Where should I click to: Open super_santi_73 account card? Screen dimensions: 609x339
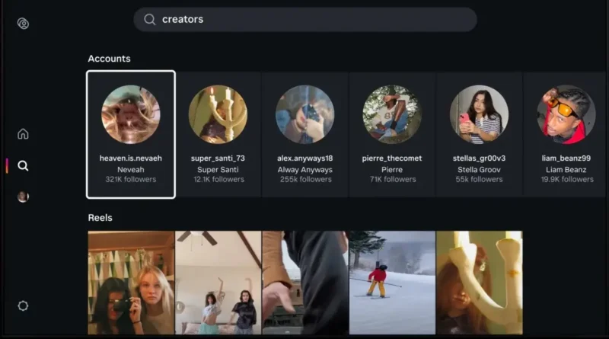coord(218,135)
